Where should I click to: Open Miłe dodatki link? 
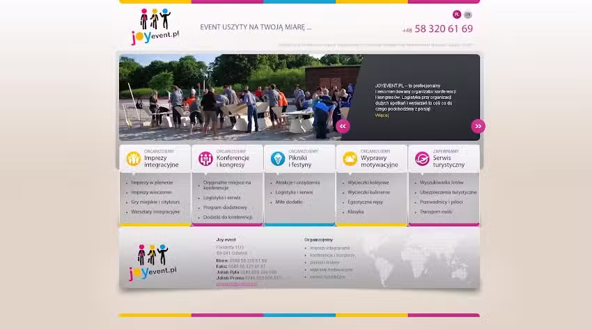(289, 202)
